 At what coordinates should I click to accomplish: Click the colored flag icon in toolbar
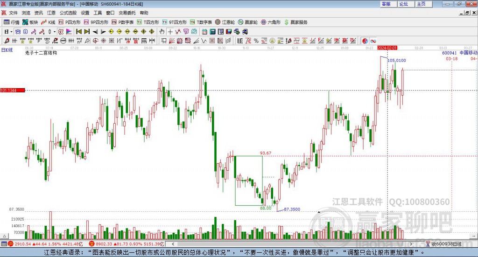pyautogui.click(x=69, y=32)
